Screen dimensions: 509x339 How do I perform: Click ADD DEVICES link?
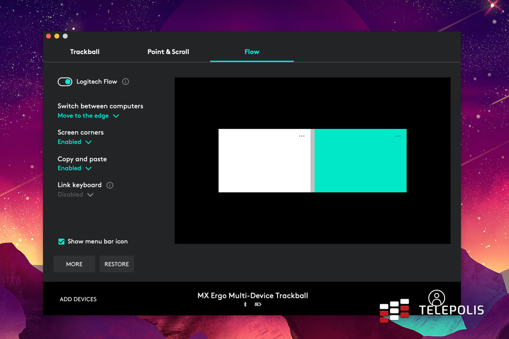click(x=78, y=299)
